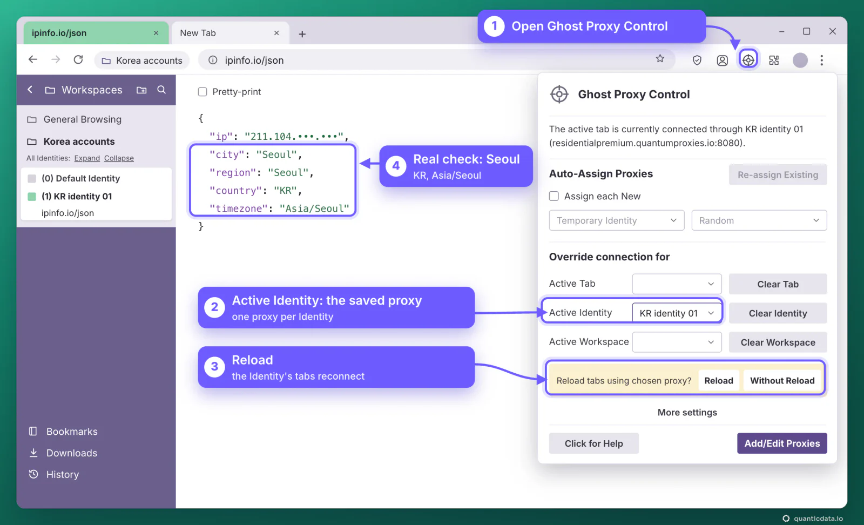Viewport: 864px width, 525px height.
Task: Go back with the back arrow
Action: coord(33,59)
